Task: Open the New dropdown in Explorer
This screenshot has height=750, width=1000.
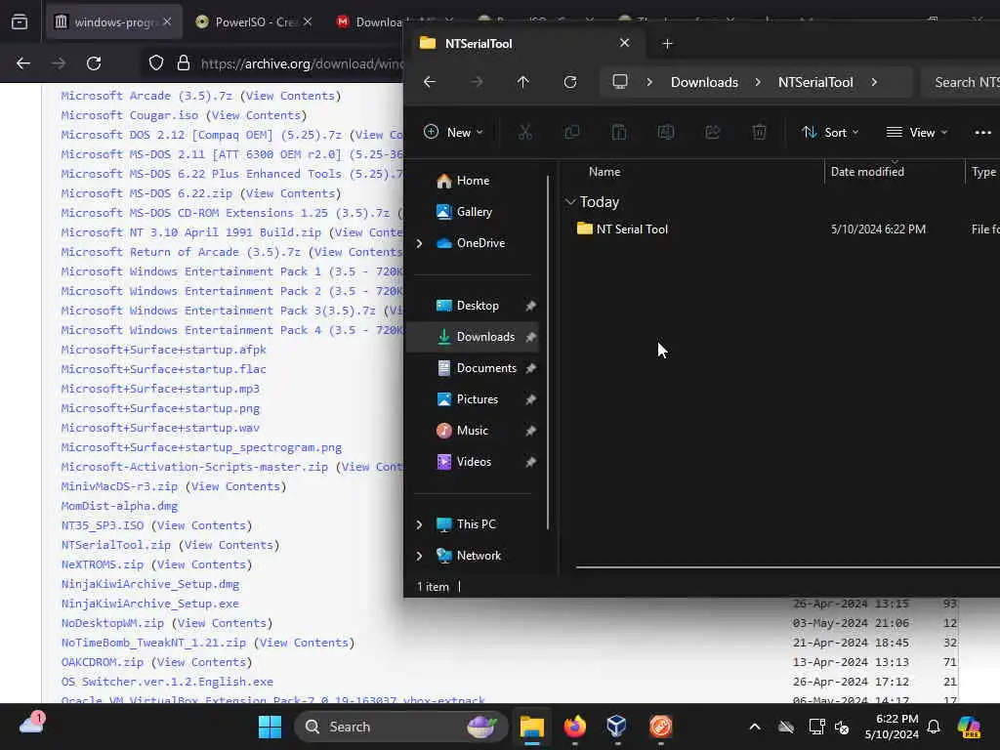Action: point(453,133)
